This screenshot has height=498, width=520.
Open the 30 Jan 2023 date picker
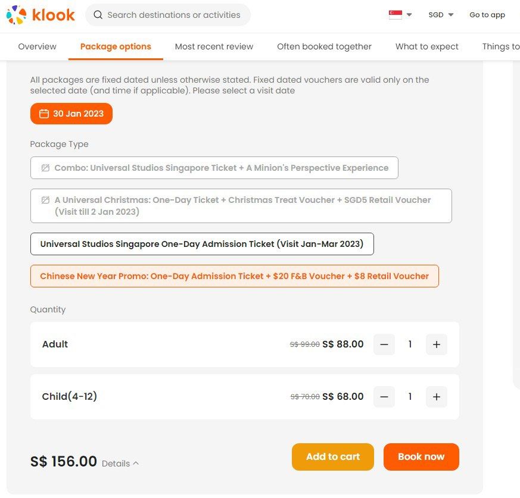click(x=71, y=114)
